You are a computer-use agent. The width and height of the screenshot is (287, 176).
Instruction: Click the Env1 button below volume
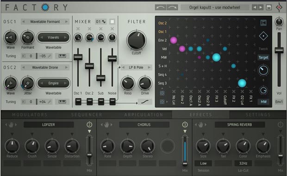(x=279, y=102)
